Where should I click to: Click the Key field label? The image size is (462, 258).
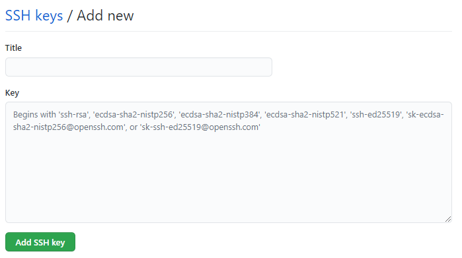[x=12, y=93]
